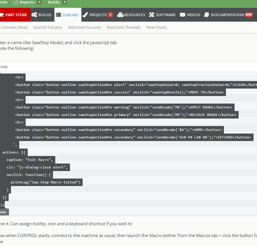
Task: Click the red 3 badge on Projects
Action: 110,15
